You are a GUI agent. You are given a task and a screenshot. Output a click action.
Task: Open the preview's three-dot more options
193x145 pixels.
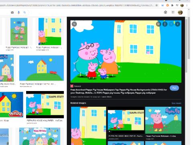[165, 24]
